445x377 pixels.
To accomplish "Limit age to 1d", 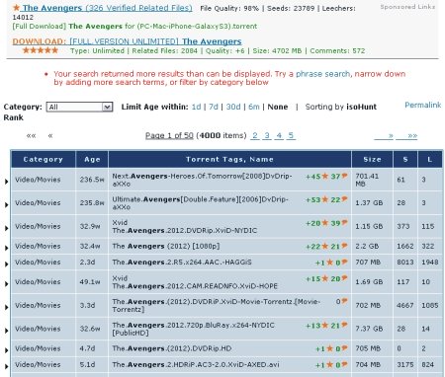I will (x=196, y=107).
